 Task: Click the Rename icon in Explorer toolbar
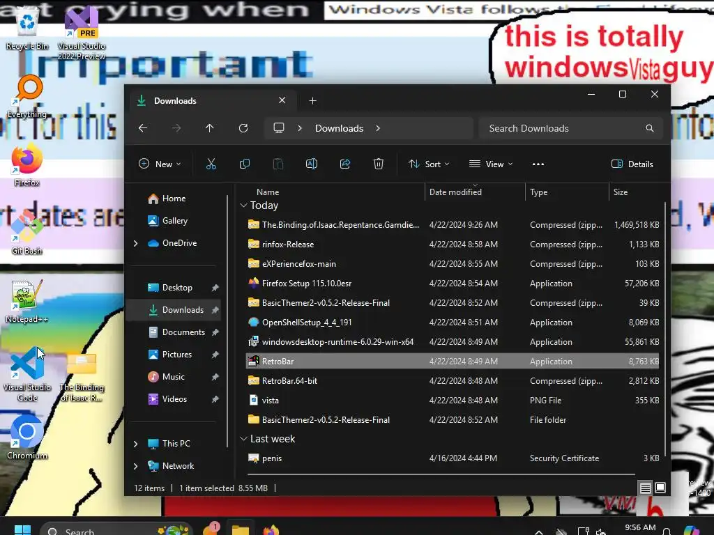(312, 164)
